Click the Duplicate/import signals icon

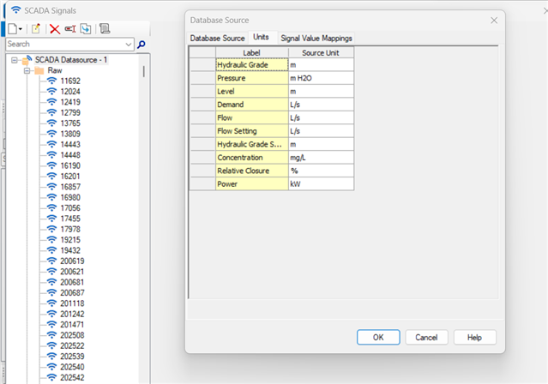(x=86, y=28)
